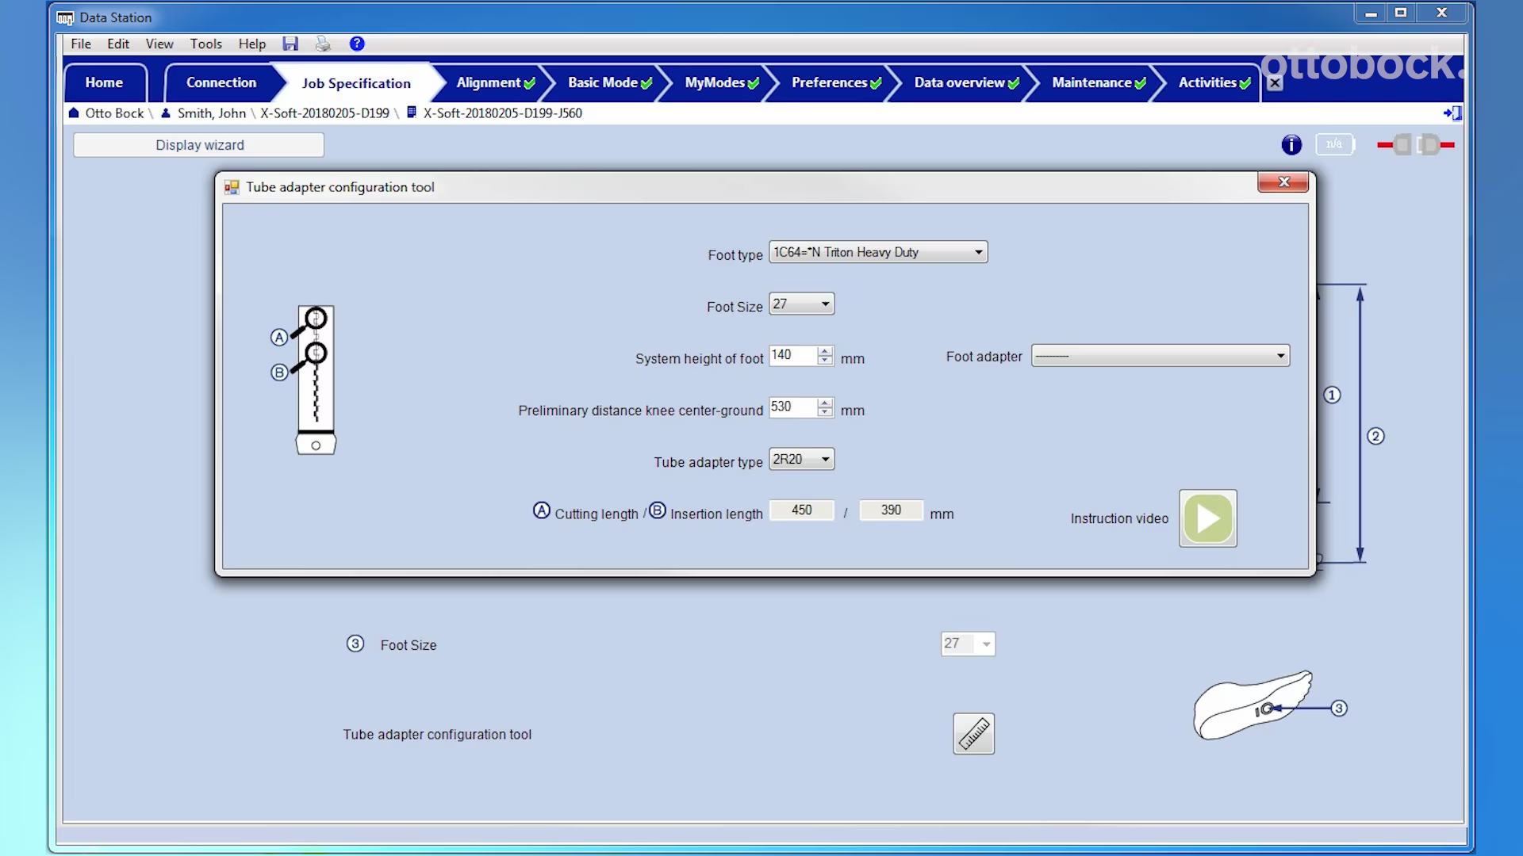Click the Display wizard button
This screenshot has width=1523, height=856.
[x=199, y=145]
